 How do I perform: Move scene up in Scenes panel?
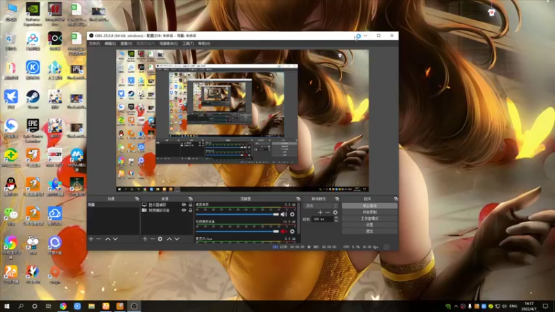click(x=108, y=239)
